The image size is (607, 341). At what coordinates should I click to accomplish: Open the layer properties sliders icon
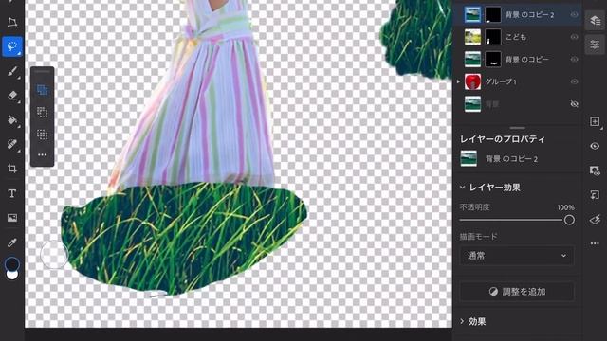pyautogui.click(x=595, y=45)
